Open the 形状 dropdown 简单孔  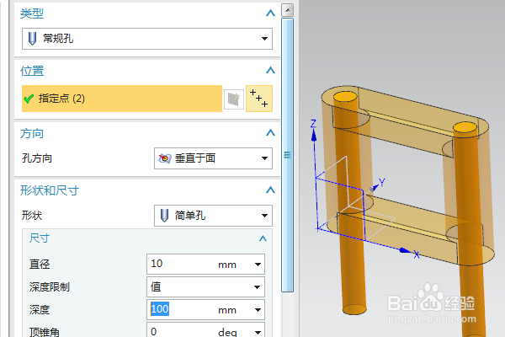point(213,216)
